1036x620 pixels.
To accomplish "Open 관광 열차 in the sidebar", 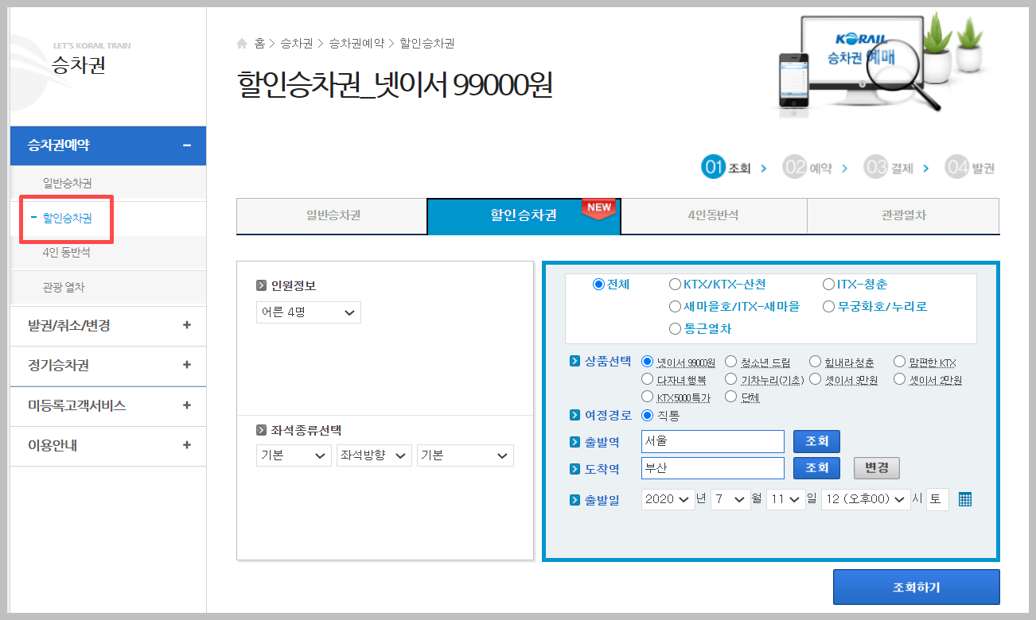I will pyautogui.click(x=64, y=287).
